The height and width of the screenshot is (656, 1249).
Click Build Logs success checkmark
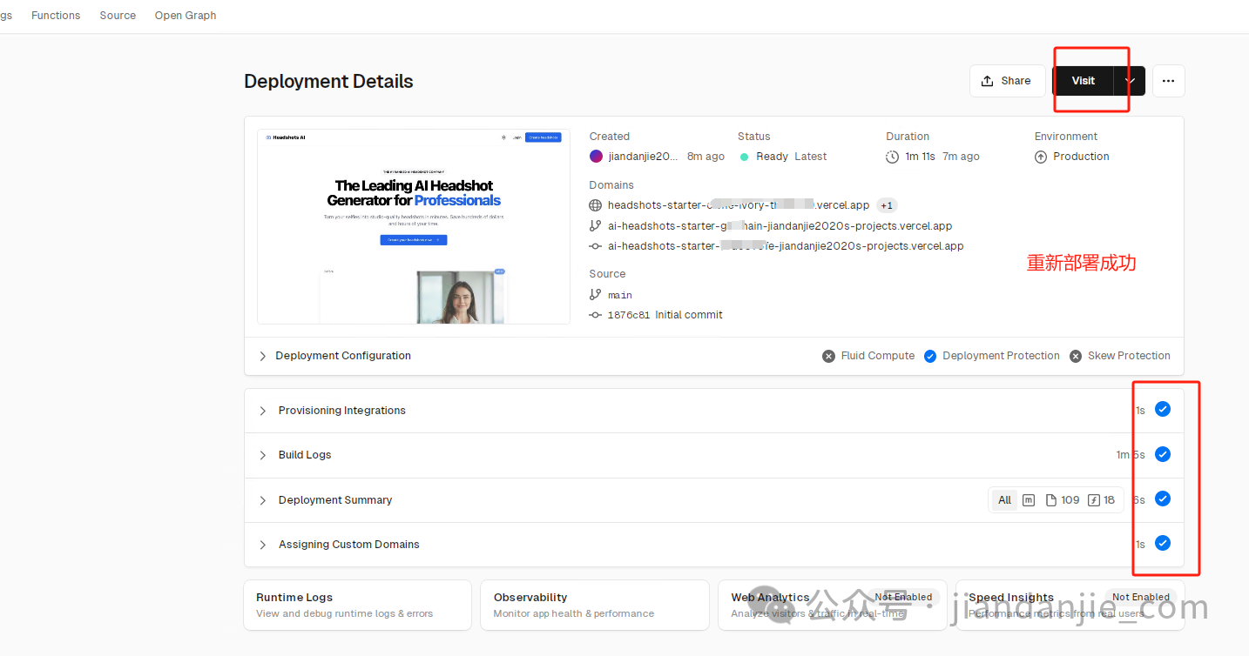[x=1163, y=454]
